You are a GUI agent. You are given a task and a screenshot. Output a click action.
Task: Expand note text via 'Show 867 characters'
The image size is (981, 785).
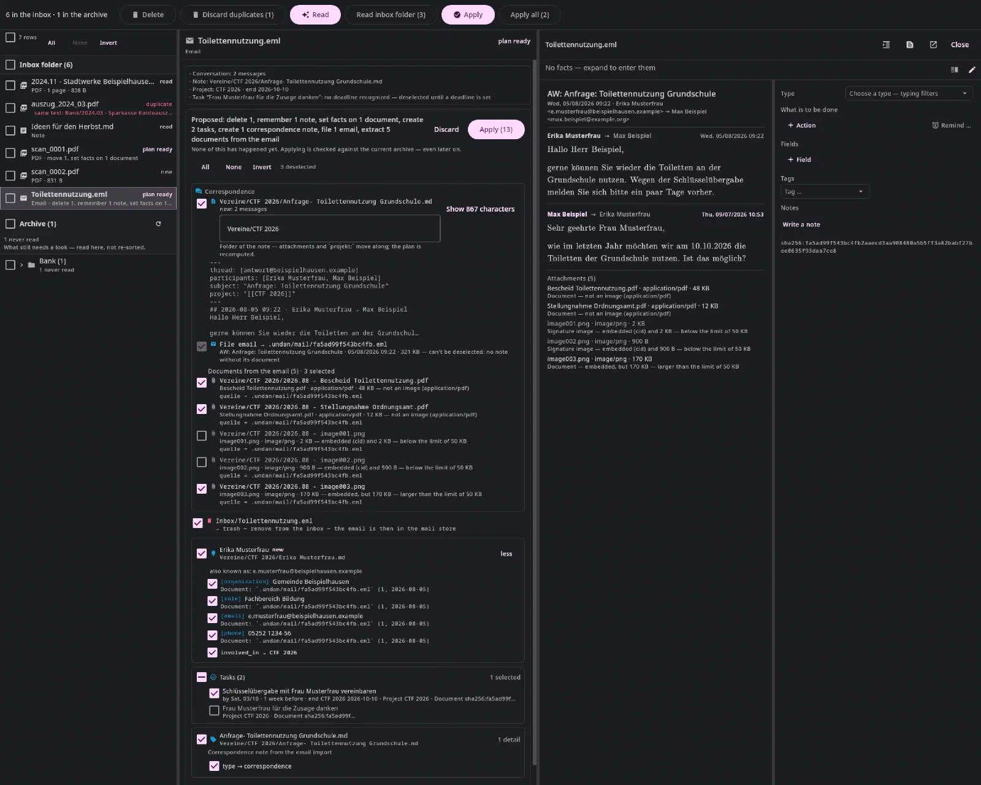480,209
